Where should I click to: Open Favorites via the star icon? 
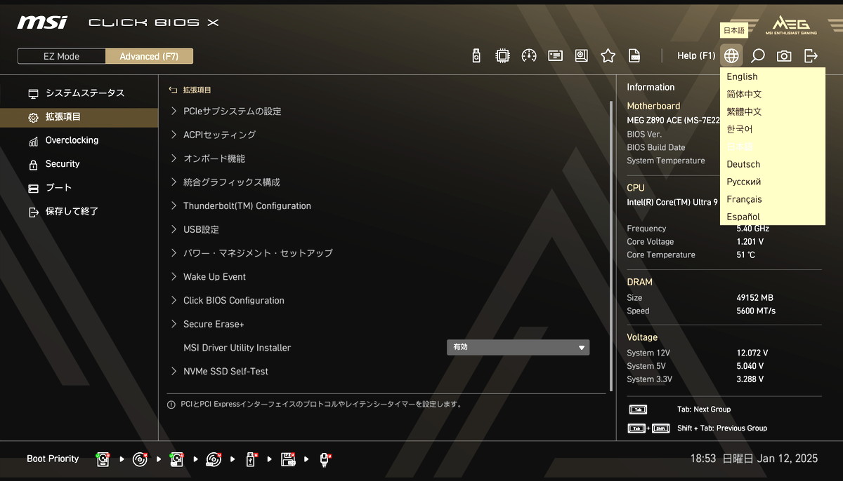click(x=608, y=56)
